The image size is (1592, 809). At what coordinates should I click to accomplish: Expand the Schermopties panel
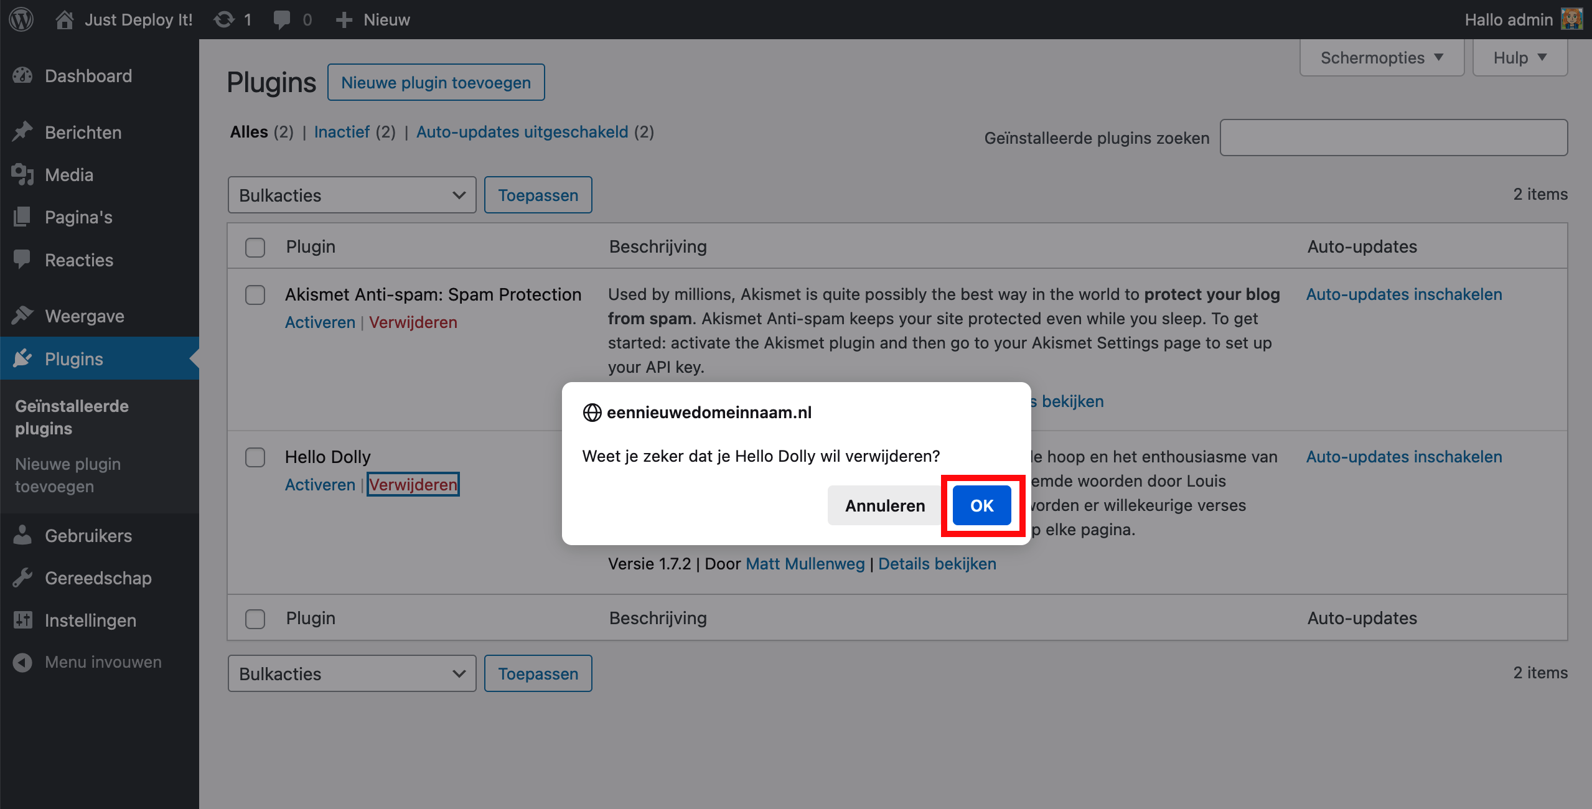[1381, 58]
